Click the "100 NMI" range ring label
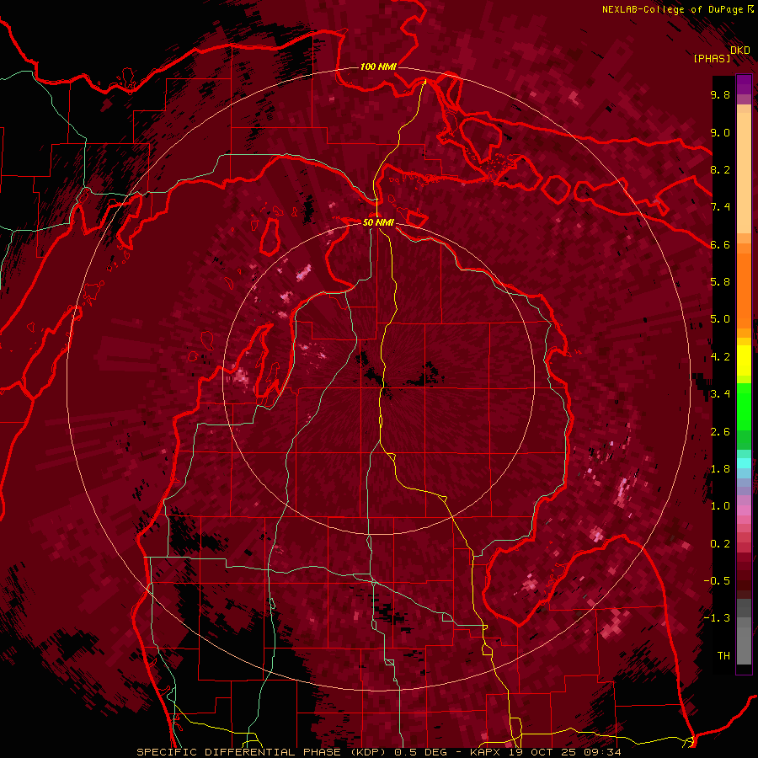The image size is (758, 758). point(378,67)
